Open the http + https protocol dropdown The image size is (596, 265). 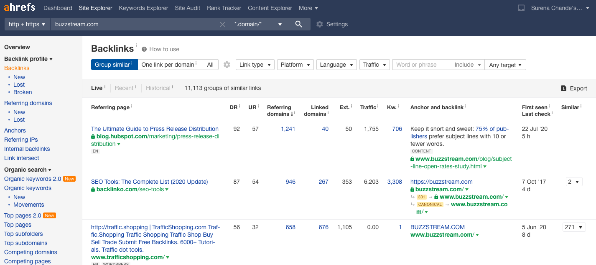27,24
